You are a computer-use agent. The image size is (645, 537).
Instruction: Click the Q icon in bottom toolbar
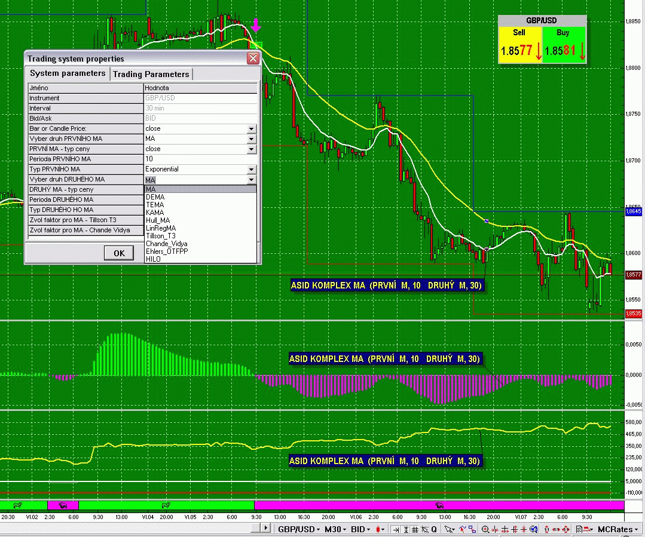[x=433, y=529]
